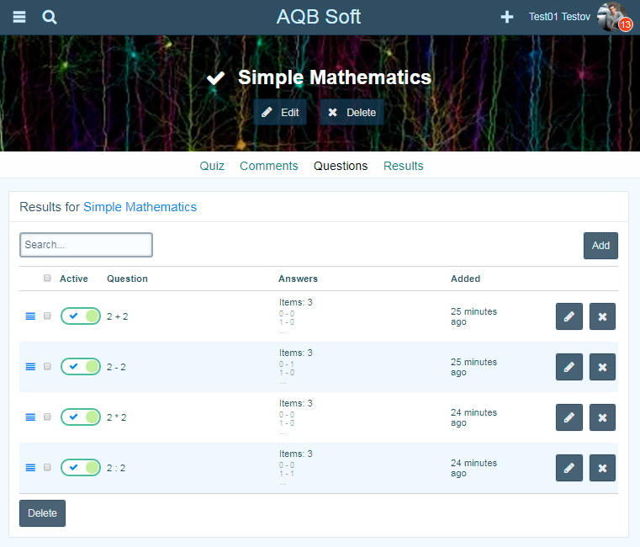Click into the Search input field
This screenshot has height=547, width=640.
pyautogui.click(x=86, y=245)
